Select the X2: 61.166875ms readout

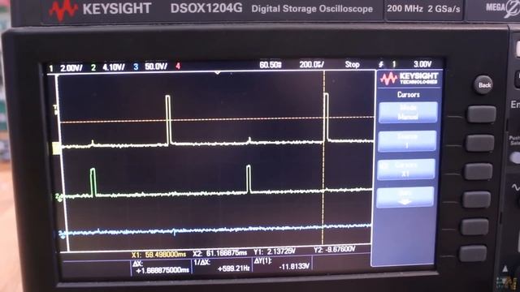coord(220,253)
